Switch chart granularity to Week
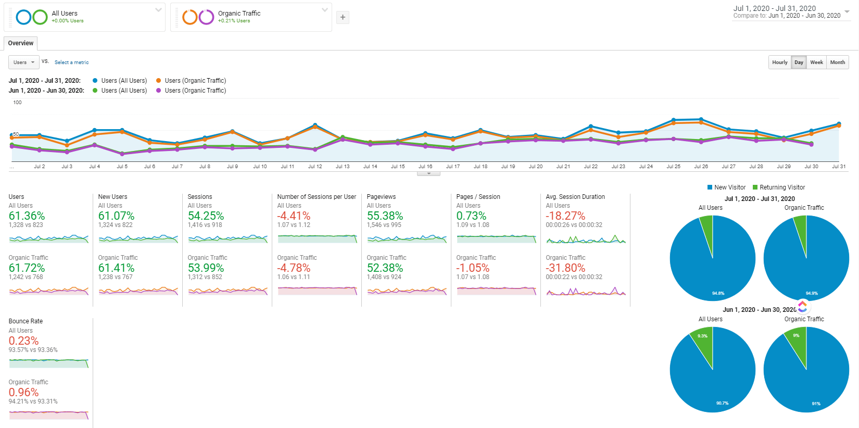Image resolution: width=859 pixels, height=428 pixels. tap(816, 62)
